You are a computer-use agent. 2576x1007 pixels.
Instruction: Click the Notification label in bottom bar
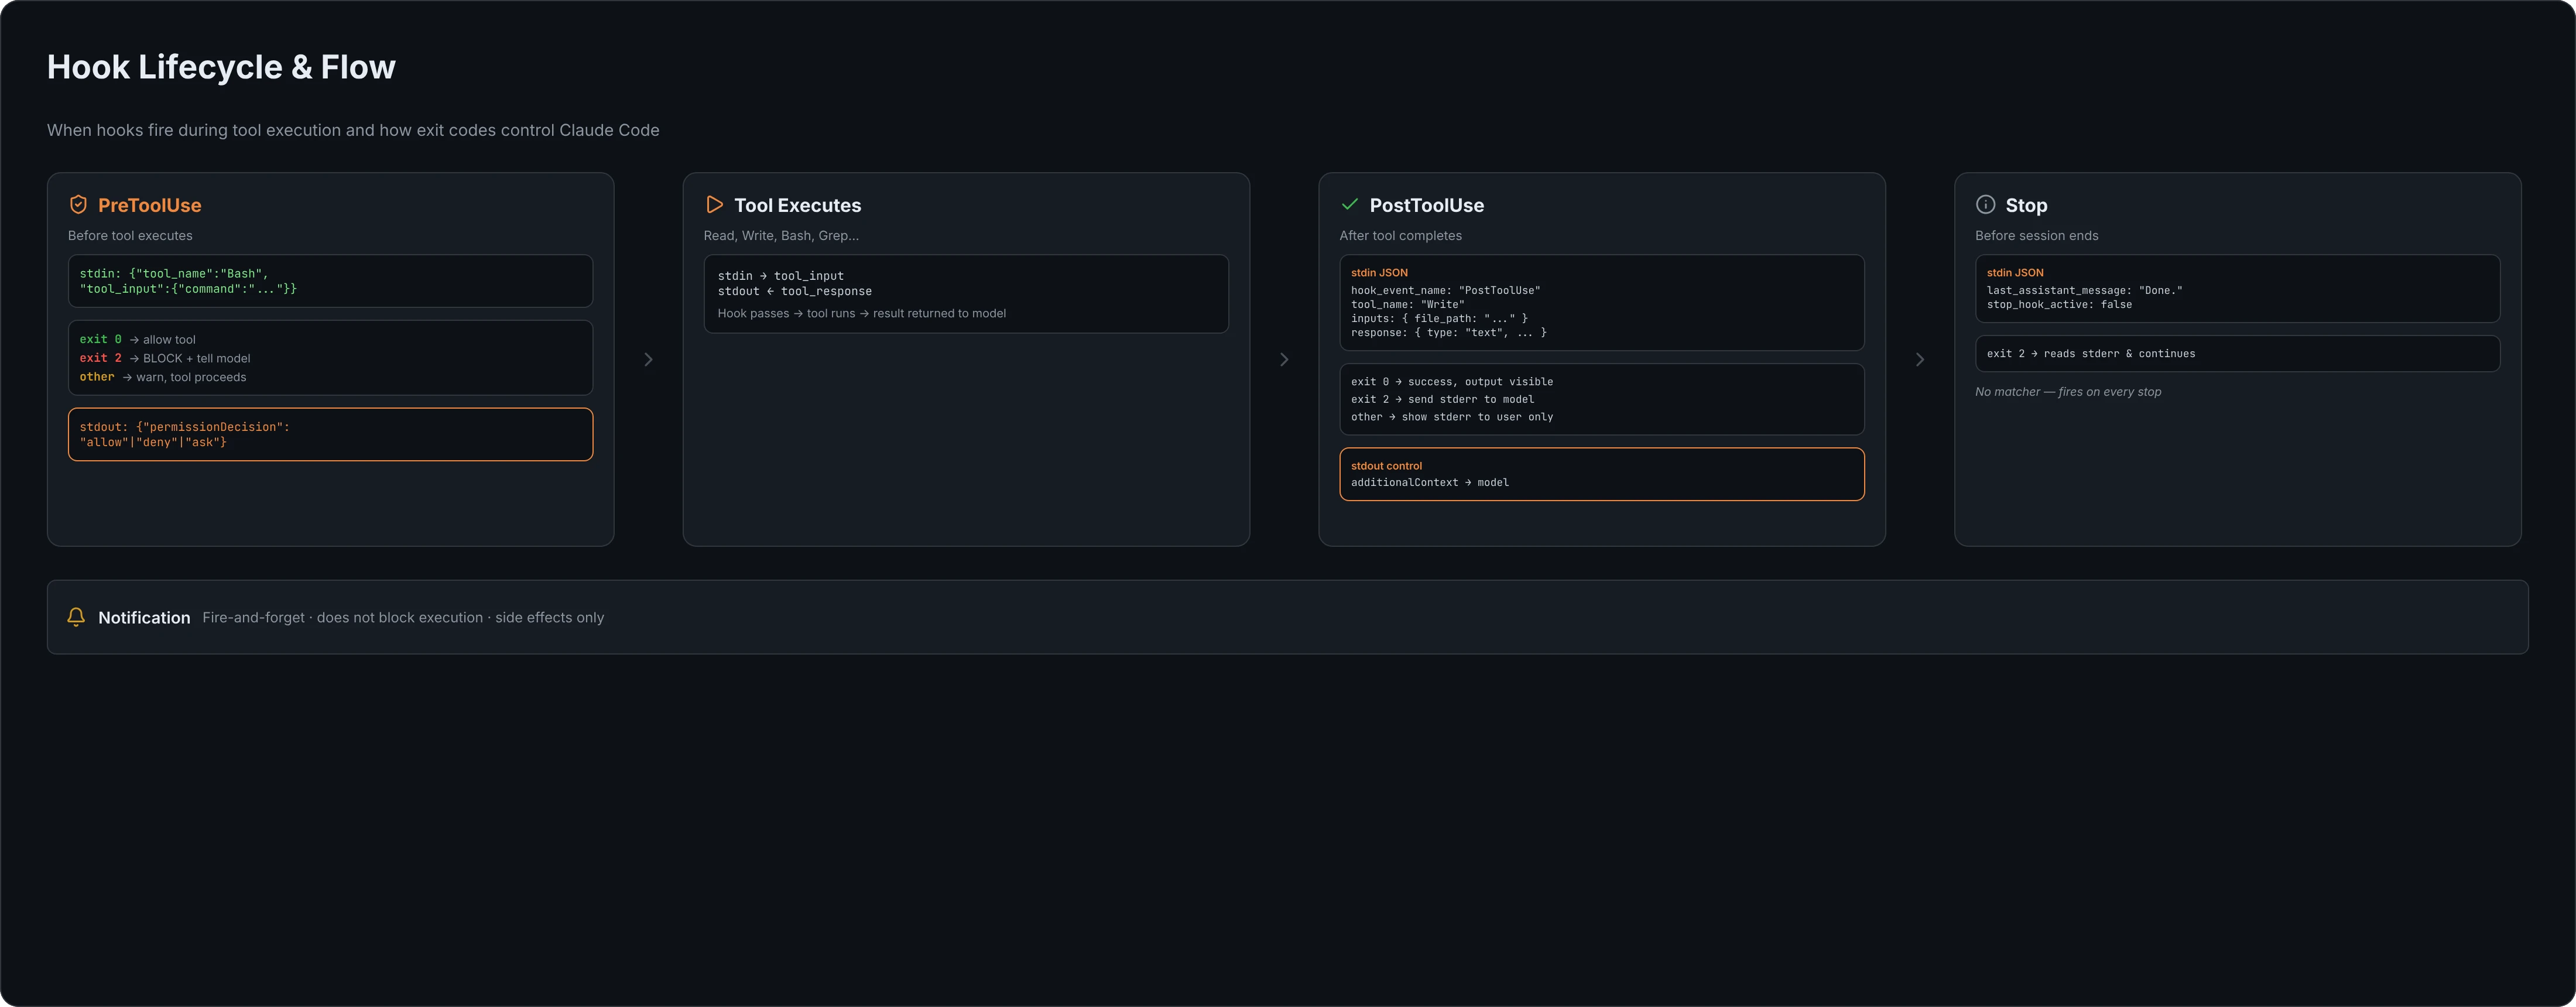144,618
